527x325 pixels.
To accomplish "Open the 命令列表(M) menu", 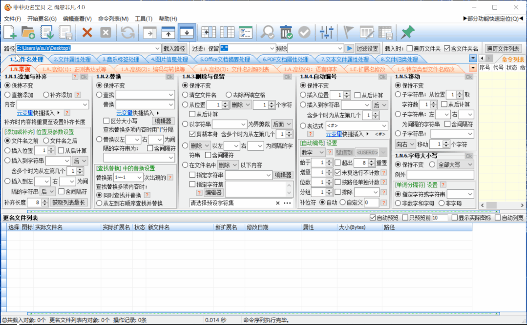I will [113, 19].
